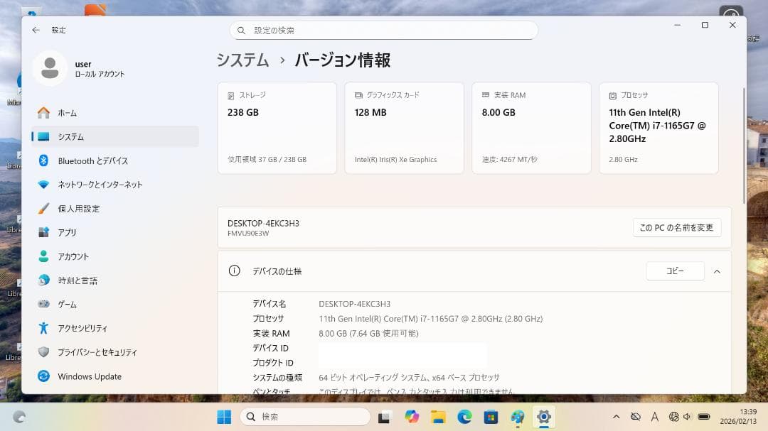Screen dimensions: 768x431
Task: Click the battery icon in the system tray
Action: coord(704,417)
